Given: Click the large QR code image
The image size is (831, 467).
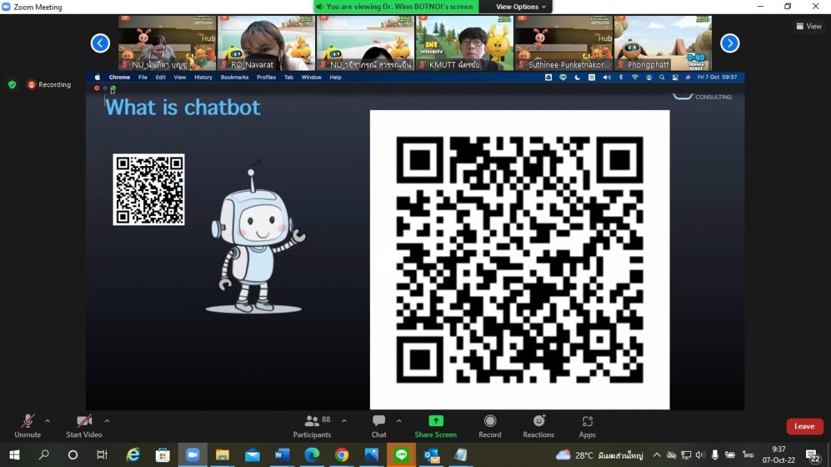Looking at the screenshot, I should click(519, 259).
